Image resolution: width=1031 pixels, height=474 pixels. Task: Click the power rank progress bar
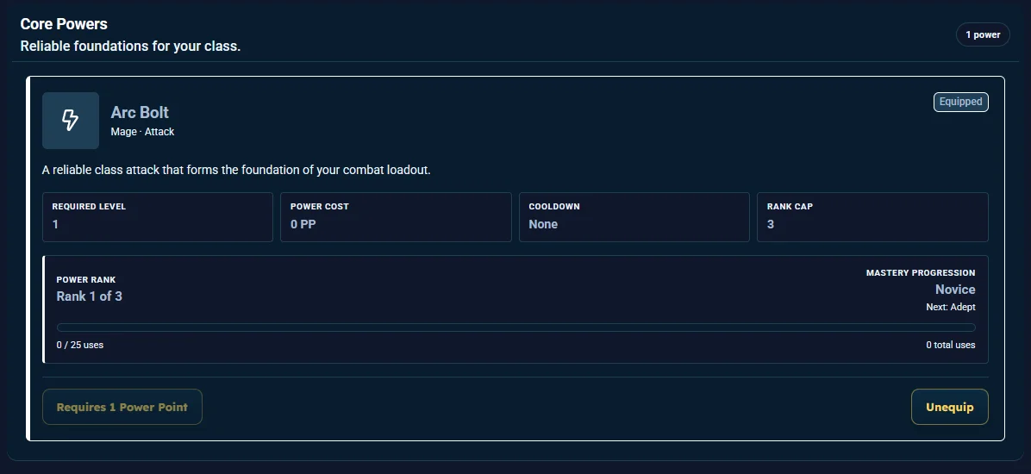click(x=516, y=327)
